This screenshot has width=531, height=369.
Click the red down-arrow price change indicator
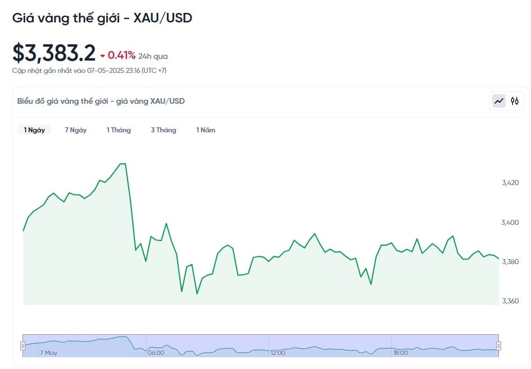pyautogui.click(x=103, y=56)
